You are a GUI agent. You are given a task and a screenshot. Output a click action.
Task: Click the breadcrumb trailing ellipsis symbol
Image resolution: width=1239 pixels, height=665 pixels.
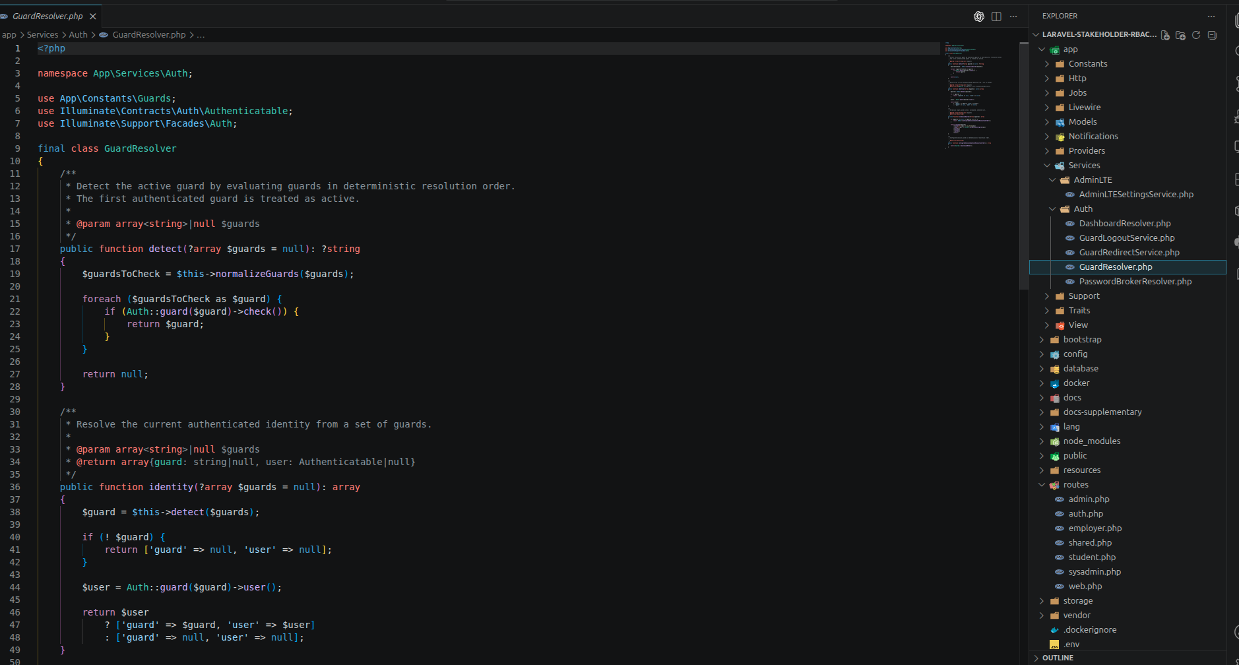tap(201, 35)
